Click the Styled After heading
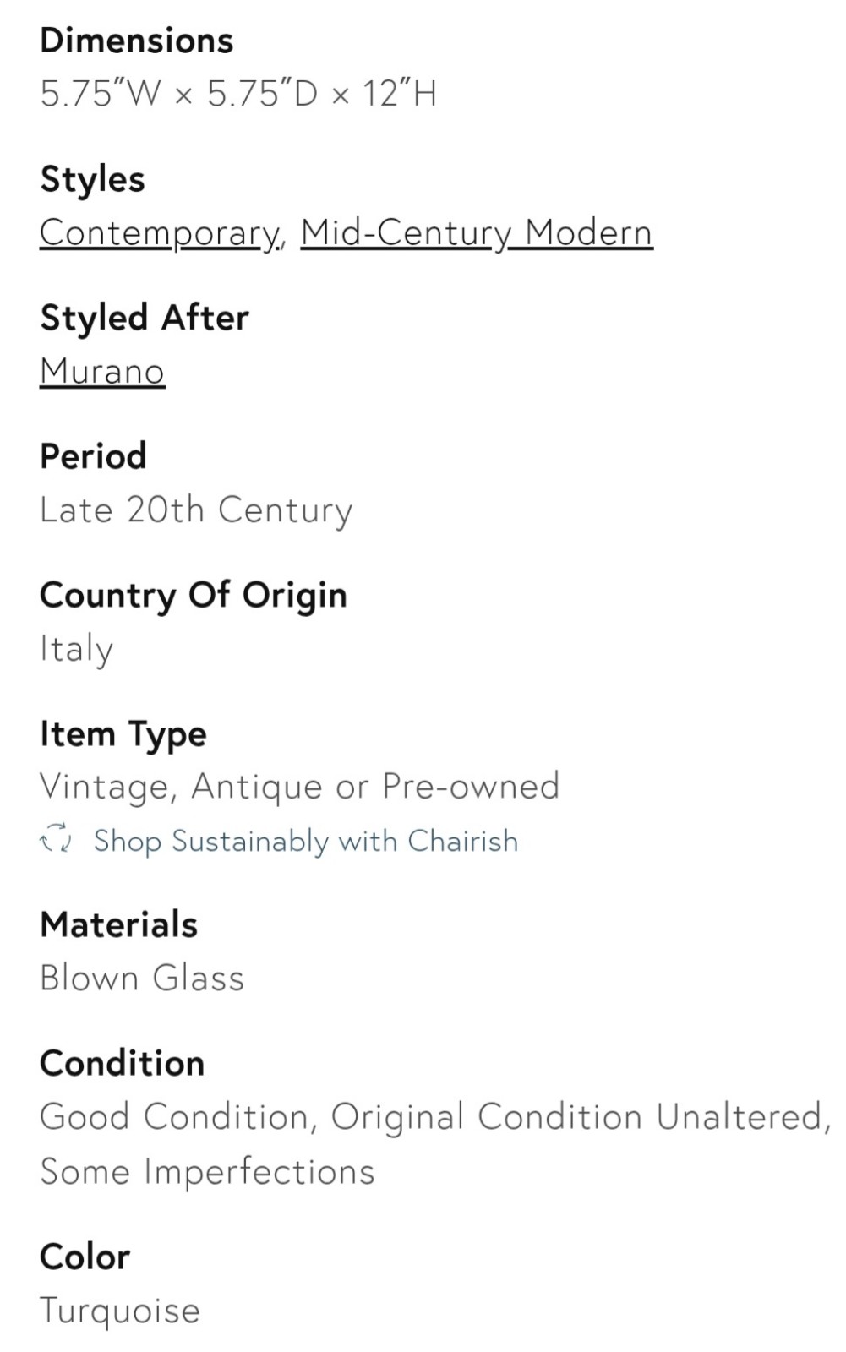 tap(145, 318)
